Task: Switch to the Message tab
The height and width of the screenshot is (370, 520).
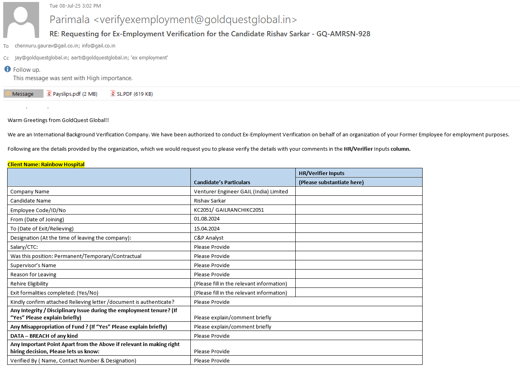Action: [x=23, y=94]
